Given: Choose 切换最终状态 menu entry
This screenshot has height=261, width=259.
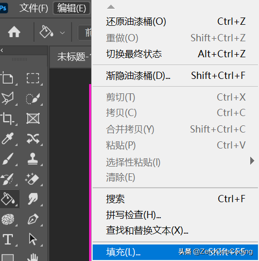Looking at the screenshot, I should (x=175, y=54).
